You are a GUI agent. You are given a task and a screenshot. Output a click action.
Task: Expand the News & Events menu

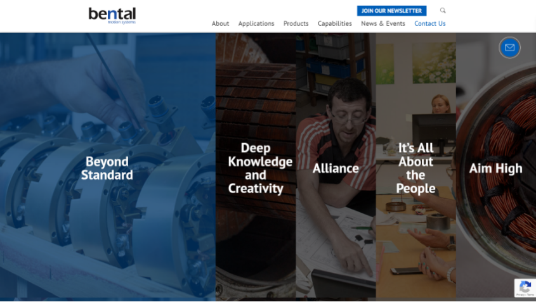tap(383, 23)
